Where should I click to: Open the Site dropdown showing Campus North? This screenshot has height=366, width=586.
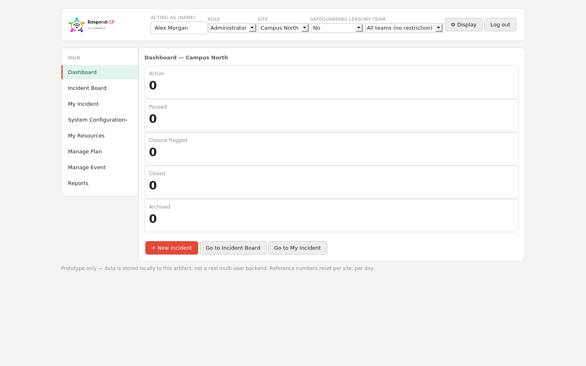coord(284,28)
